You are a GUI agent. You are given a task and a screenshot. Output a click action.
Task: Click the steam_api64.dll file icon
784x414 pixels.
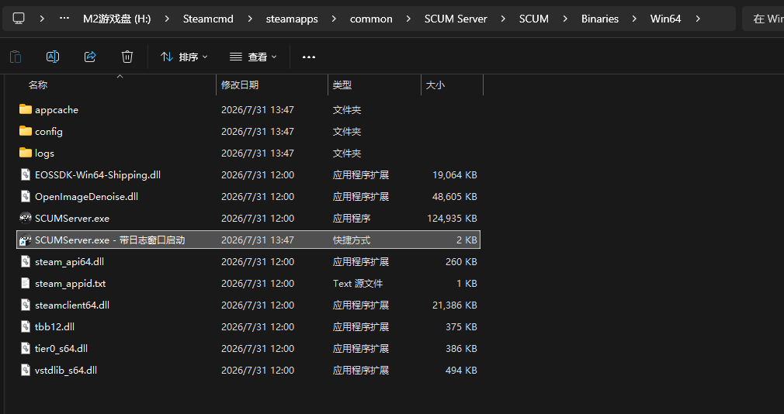tap(26, 262)
